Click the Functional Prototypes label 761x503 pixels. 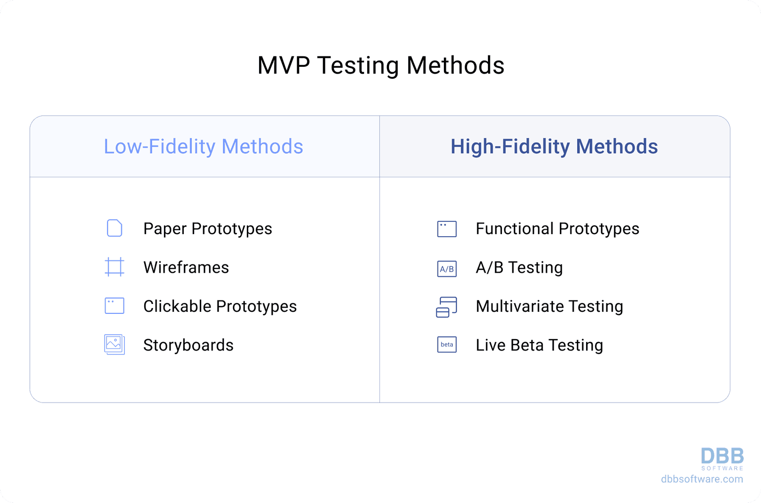pyautogui.click(x=557, y=229)
